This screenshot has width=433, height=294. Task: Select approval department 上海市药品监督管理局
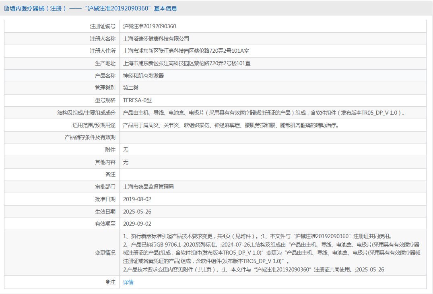point(148,187)
